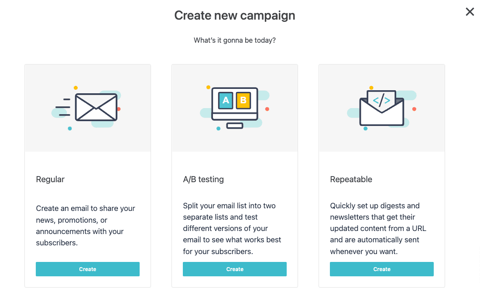The image size is (480, 292).
Task: Click the </> code symbol in the envelope
Action: pos(382,101)
